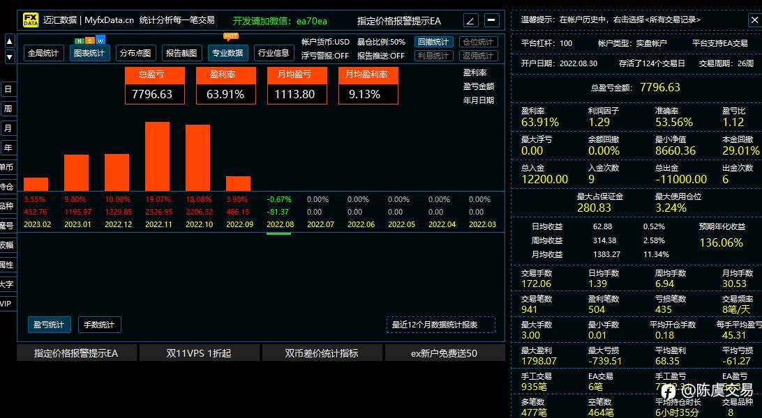This screenshot has height=418, width=762.
Task: Select the 年 period in left sidebar
Action: point(8,148)
